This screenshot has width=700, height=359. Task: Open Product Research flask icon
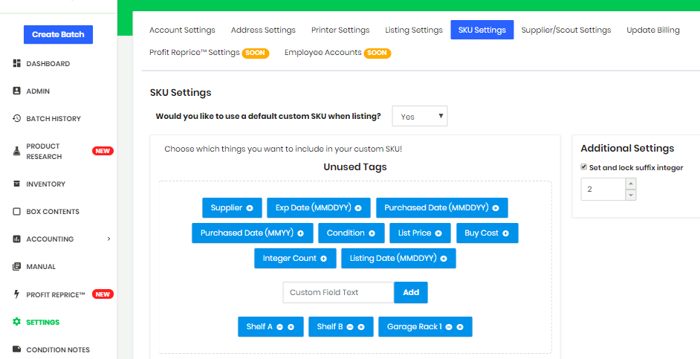tap(16, 152)
